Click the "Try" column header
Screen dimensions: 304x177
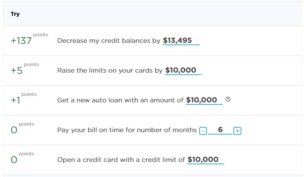[x=15, y=14]
